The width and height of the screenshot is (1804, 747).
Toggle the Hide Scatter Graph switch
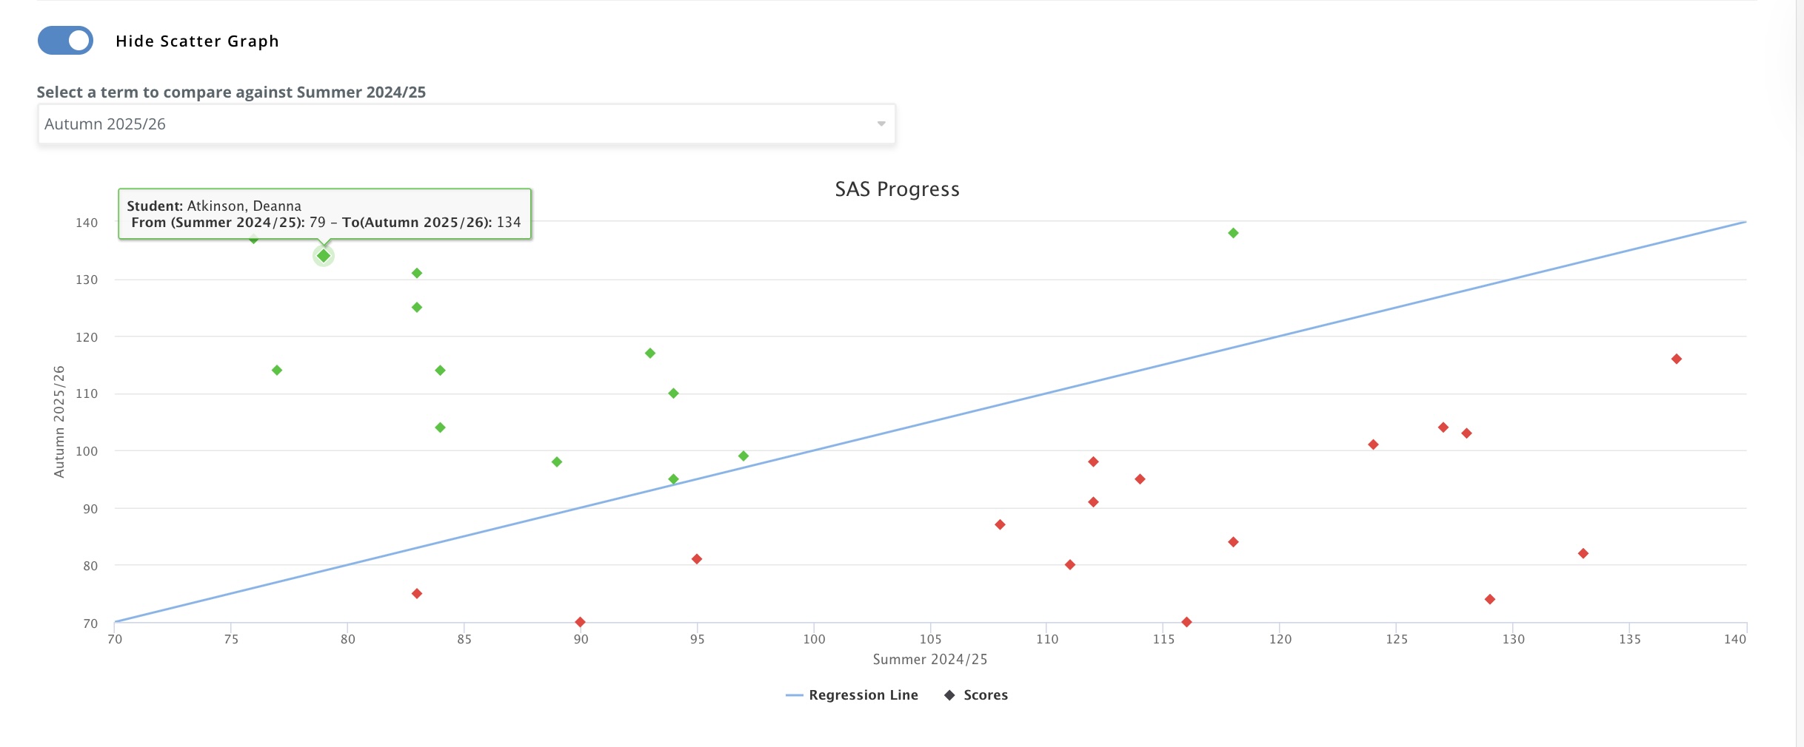65,41
